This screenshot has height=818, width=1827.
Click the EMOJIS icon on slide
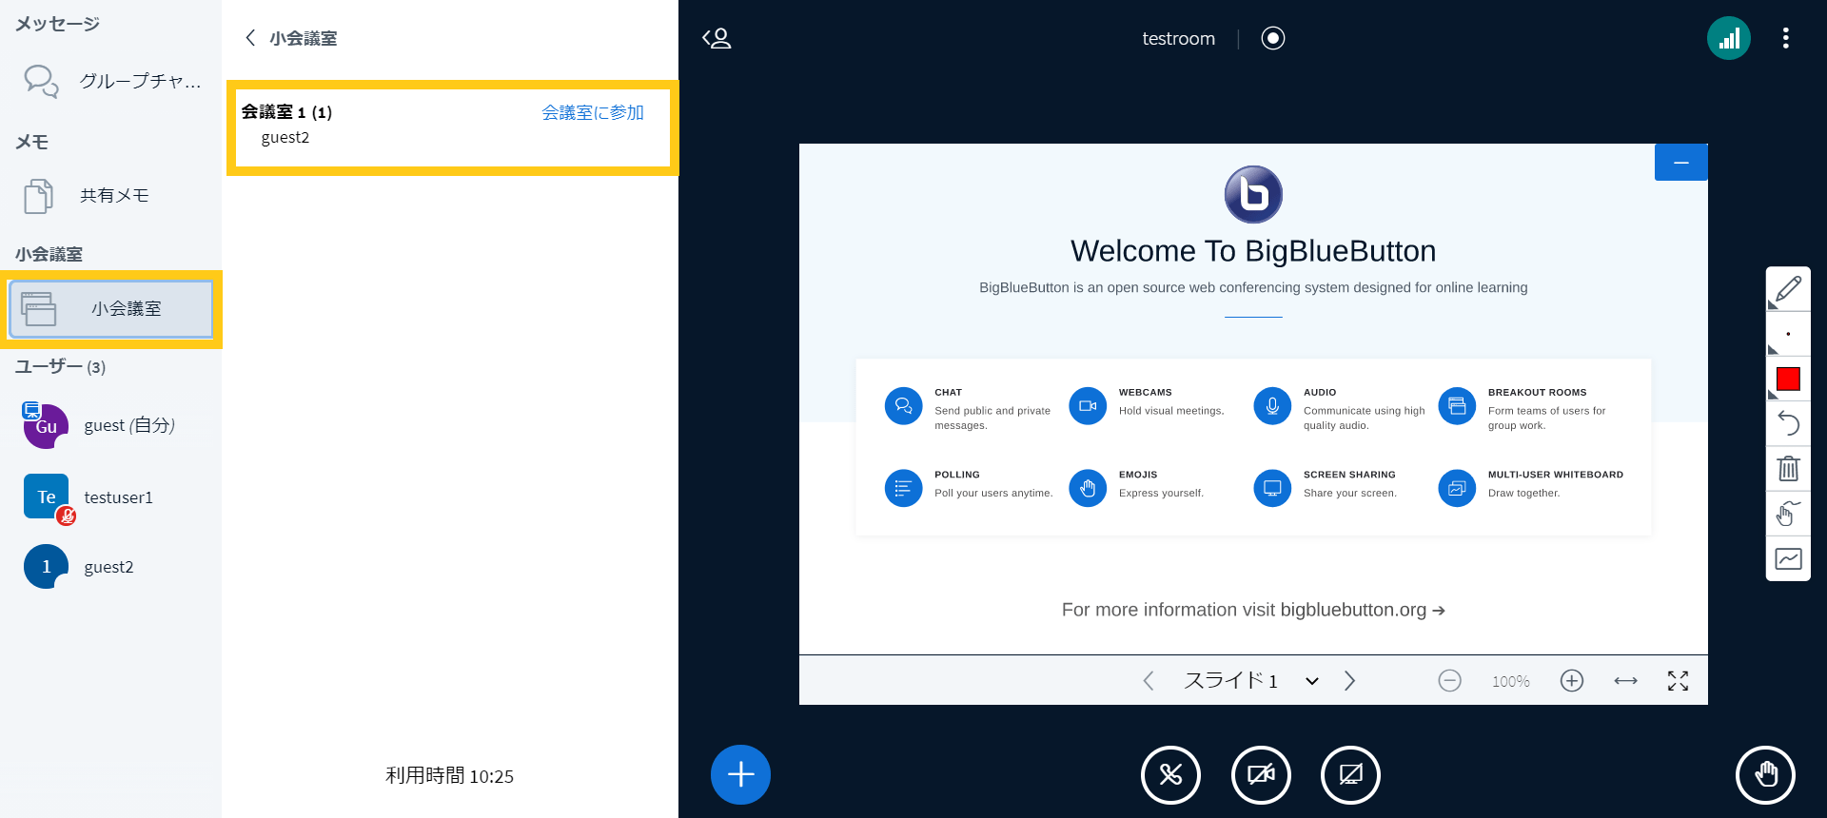click(1088, 489)
